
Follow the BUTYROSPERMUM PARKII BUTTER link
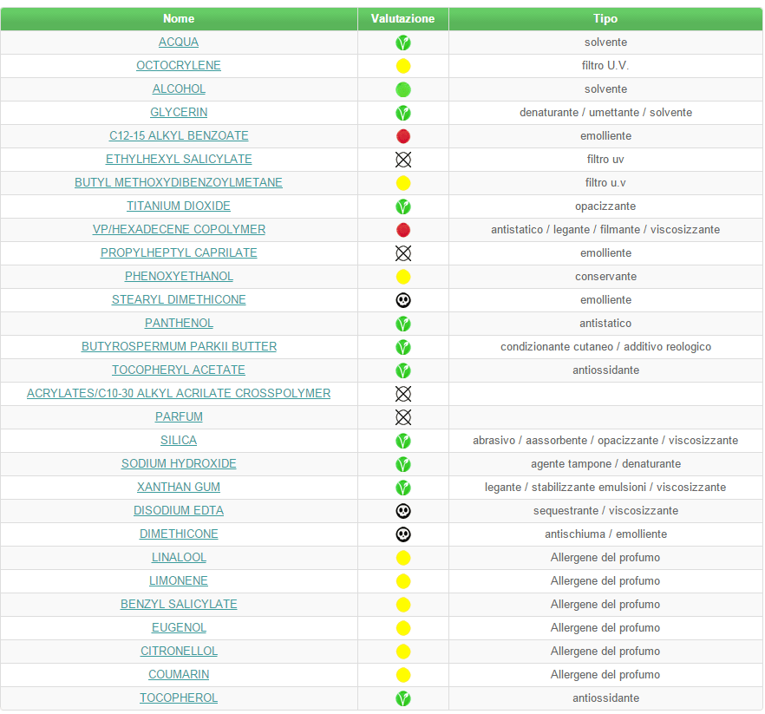179,347
